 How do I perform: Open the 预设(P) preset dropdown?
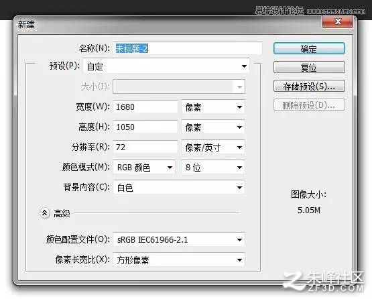(x=166, y=66)
